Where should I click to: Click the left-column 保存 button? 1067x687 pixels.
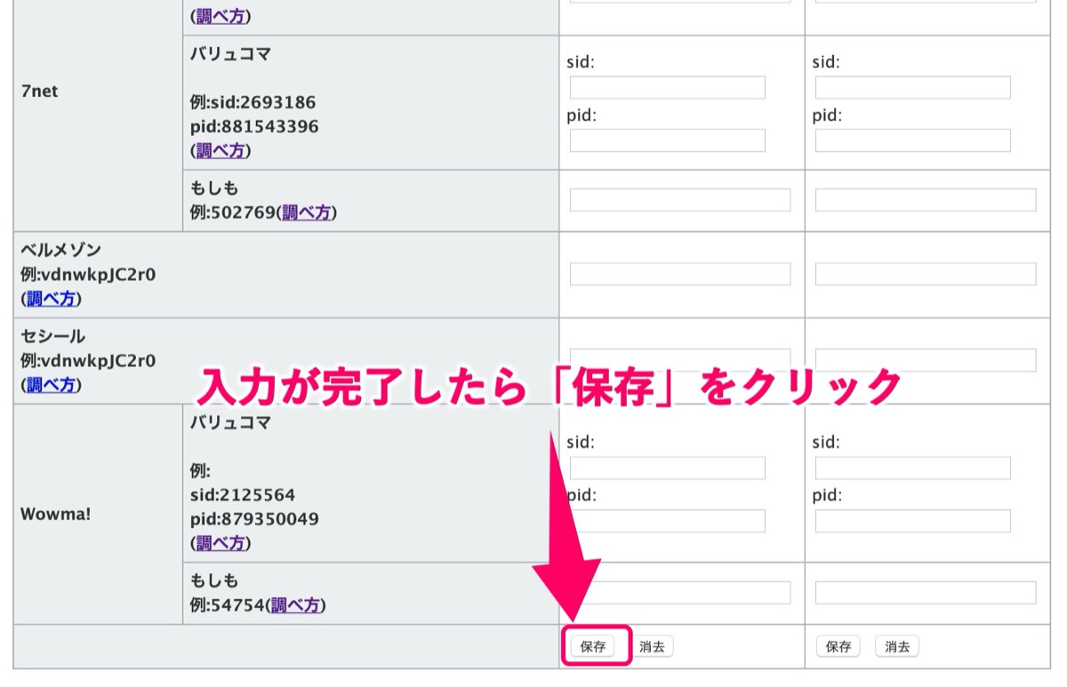tap(593, 647)
